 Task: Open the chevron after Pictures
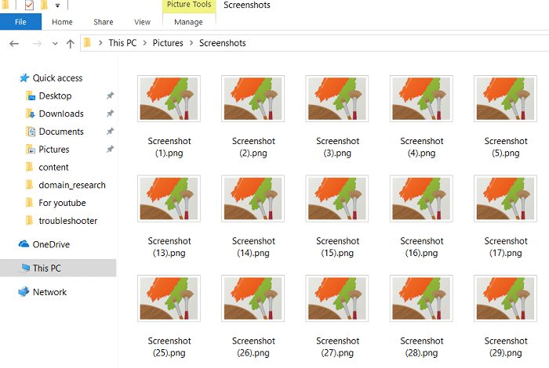[x=191, y=42]
